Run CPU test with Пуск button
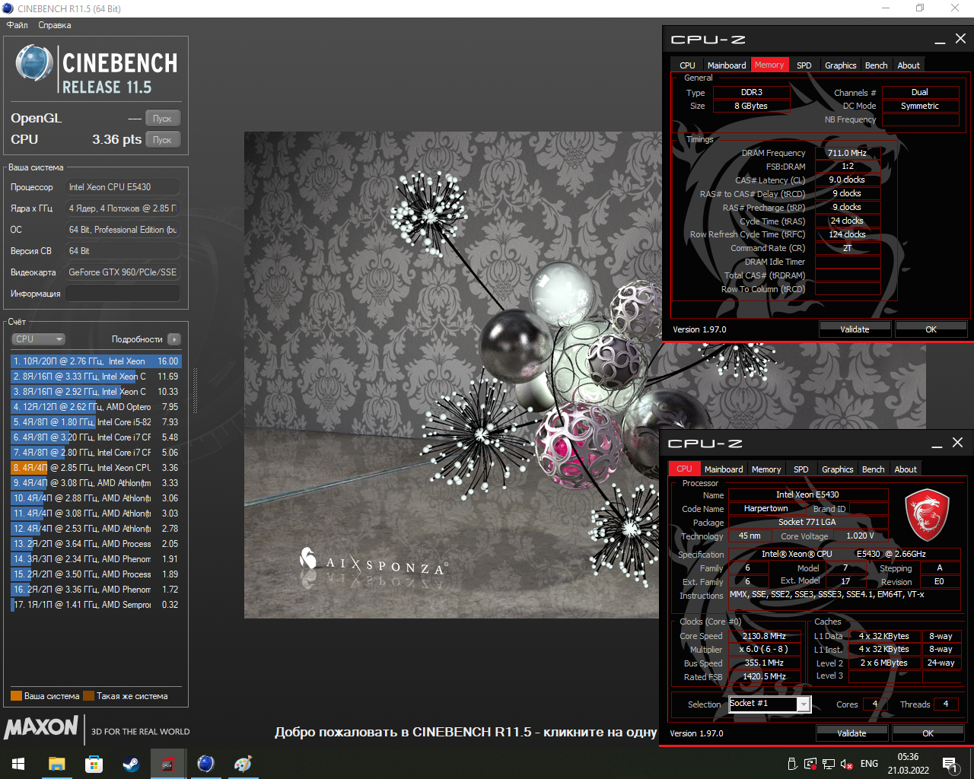 [163, 140]
